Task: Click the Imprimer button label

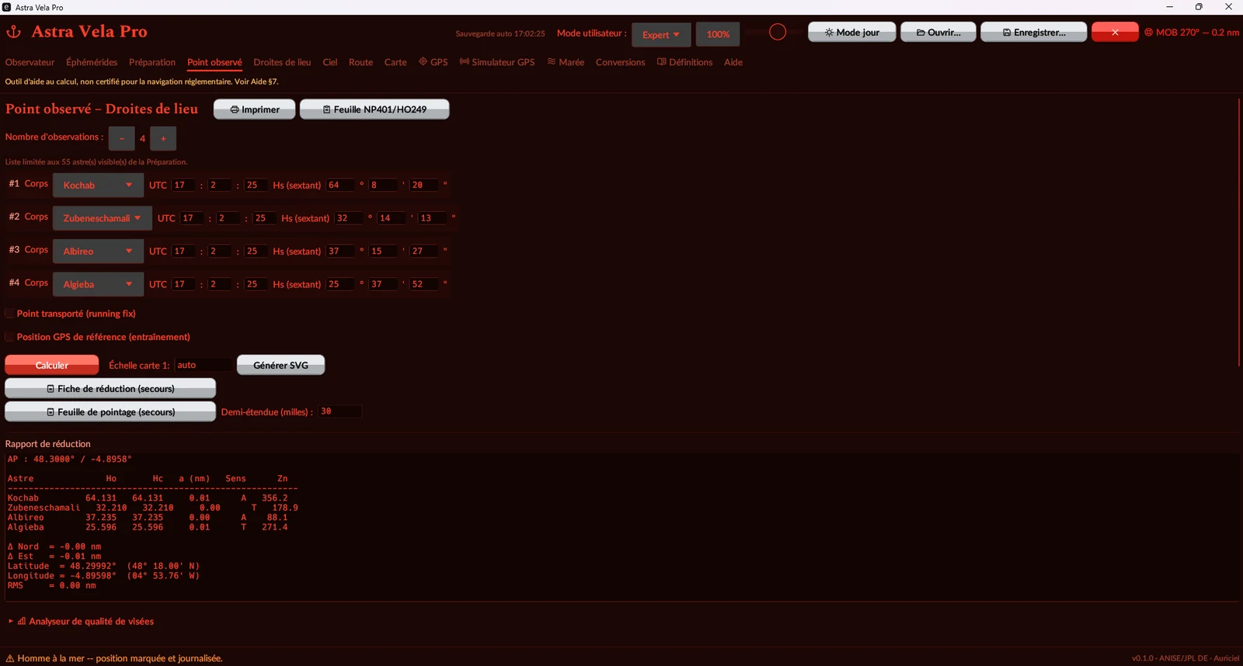Action: point(260,109)
